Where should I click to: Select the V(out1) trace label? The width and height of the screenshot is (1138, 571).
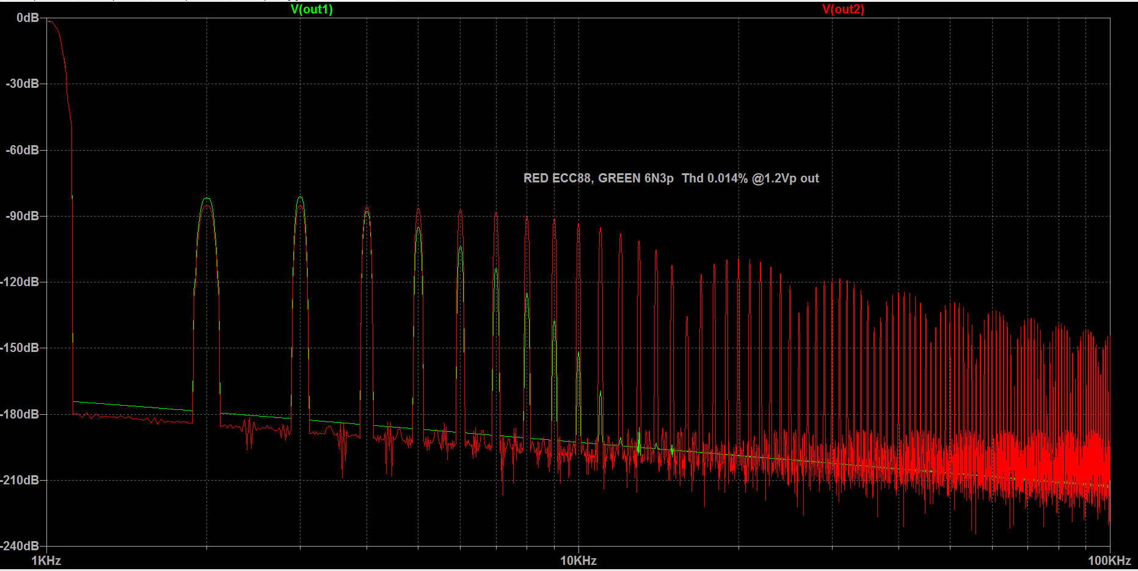(x=312, y=9)
